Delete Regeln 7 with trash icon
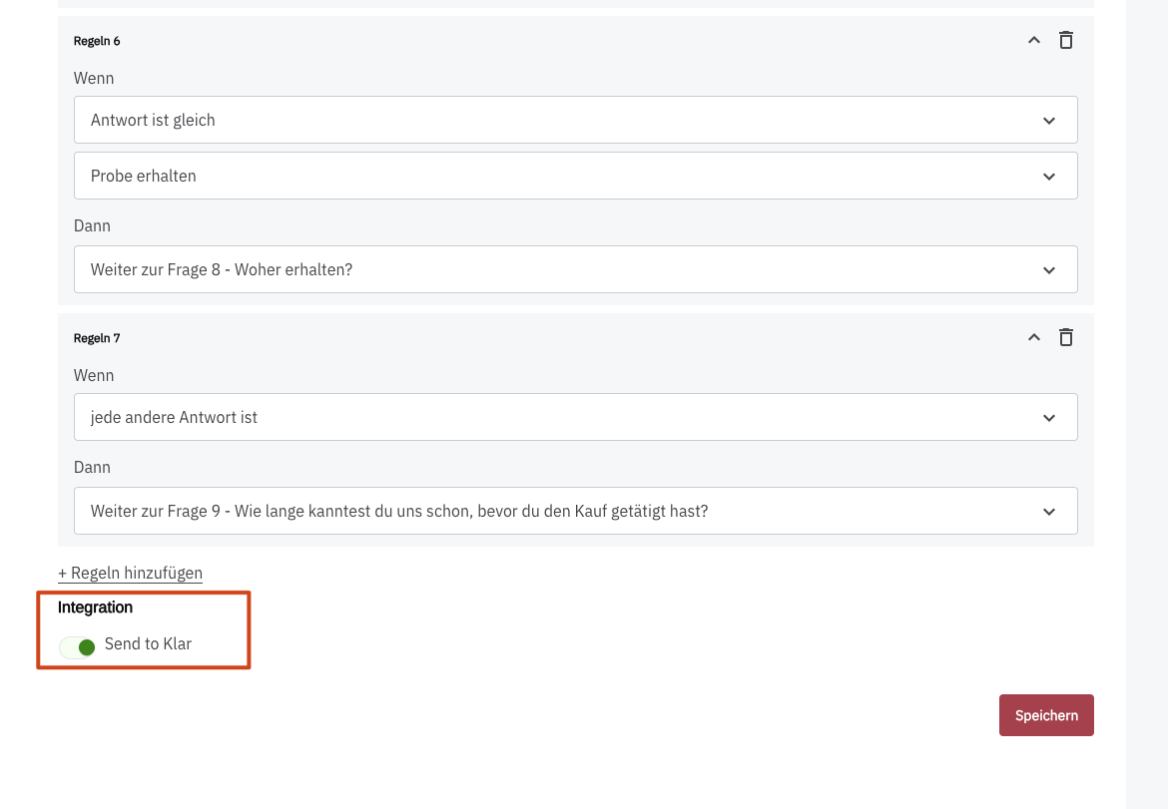Image resolution: width=1168 pixels, height=809 pixels. 1066,338
